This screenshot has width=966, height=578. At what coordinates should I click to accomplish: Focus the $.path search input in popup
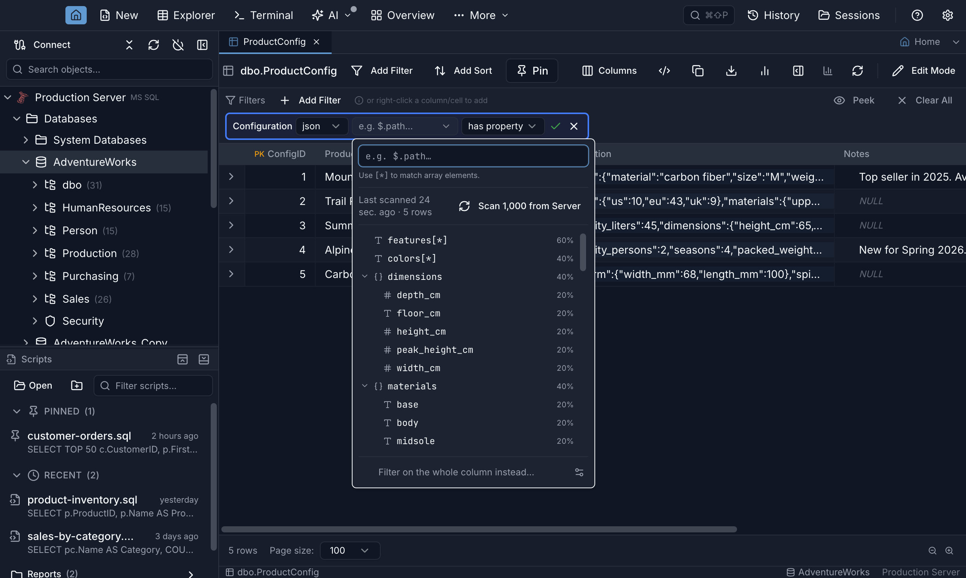click(473, 156)
